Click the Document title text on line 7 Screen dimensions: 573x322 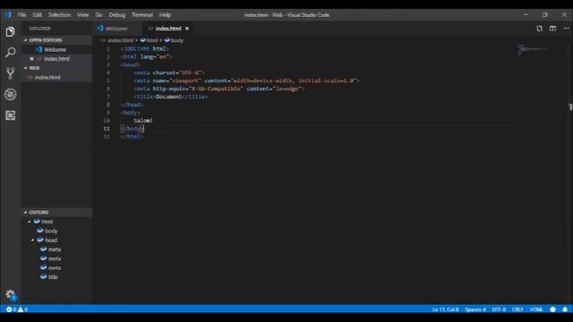169,97
